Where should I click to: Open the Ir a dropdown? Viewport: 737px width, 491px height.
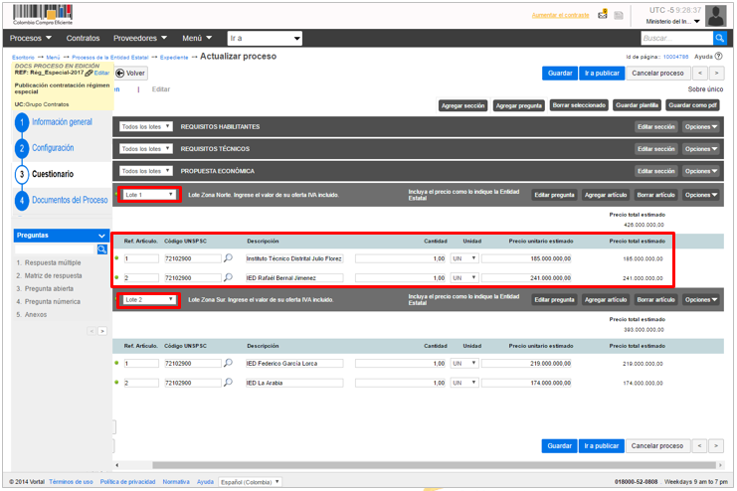tap(265, 39)
